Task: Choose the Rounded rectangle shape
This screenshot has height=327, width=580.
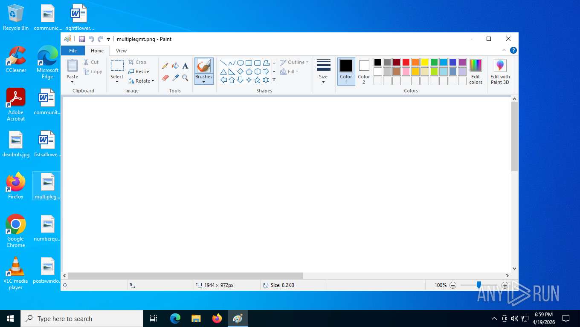Action: [257, 63]
